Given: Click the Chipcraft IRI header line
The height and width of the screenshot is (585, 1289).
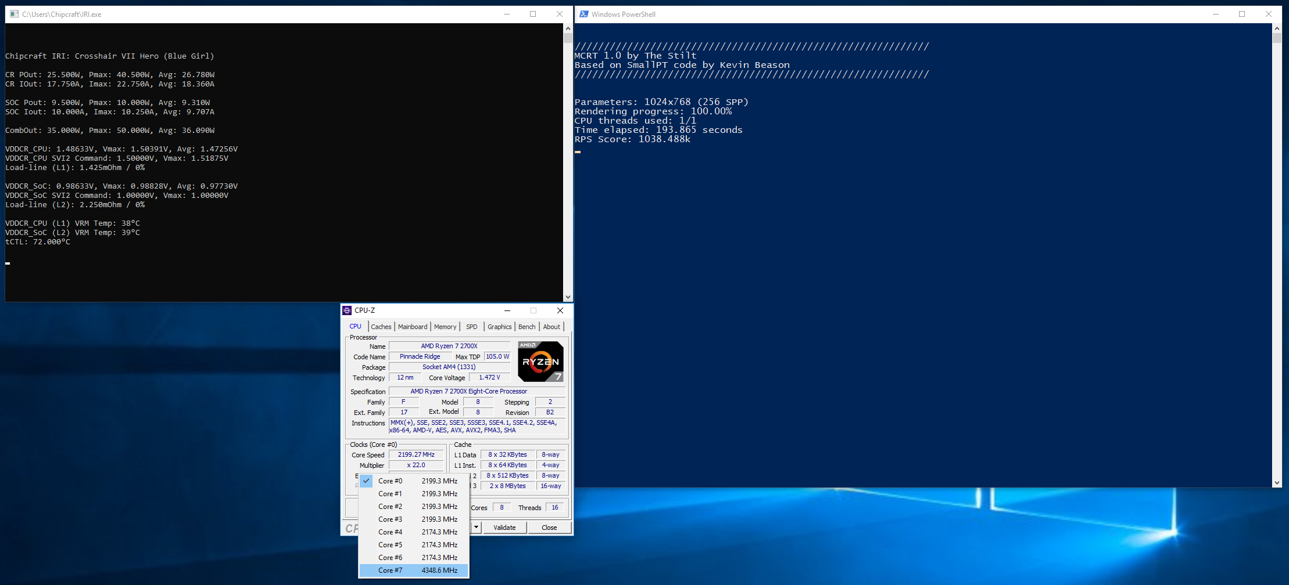Looking at the screenshot, I should coord(110,56).
